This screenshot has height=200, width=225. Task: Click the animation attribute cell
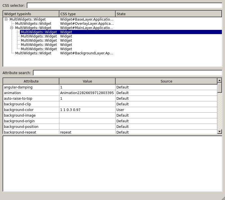tap(31, 93)
